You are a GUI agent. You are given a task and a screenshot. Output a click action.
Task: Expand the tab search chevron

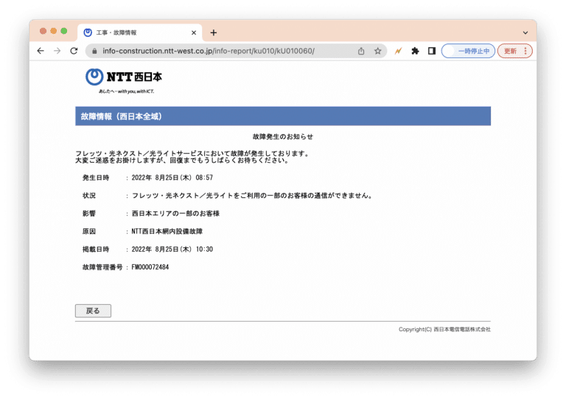(525, 33)
